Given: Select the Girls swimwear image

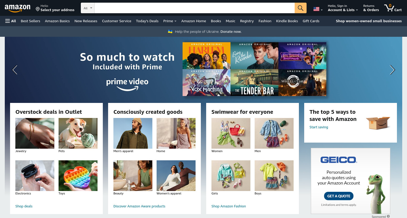Looking at the screenshot, I should (231, 176).
